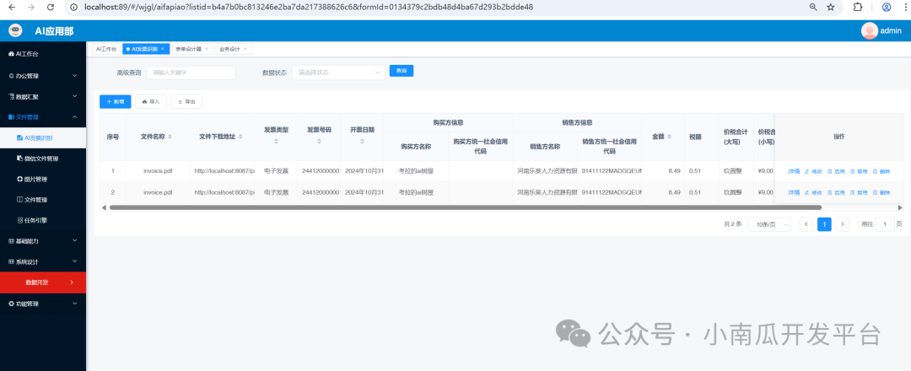Click the blue 查询 button
The height and width of the screenshot is (371, 911).
click(402, 71)
